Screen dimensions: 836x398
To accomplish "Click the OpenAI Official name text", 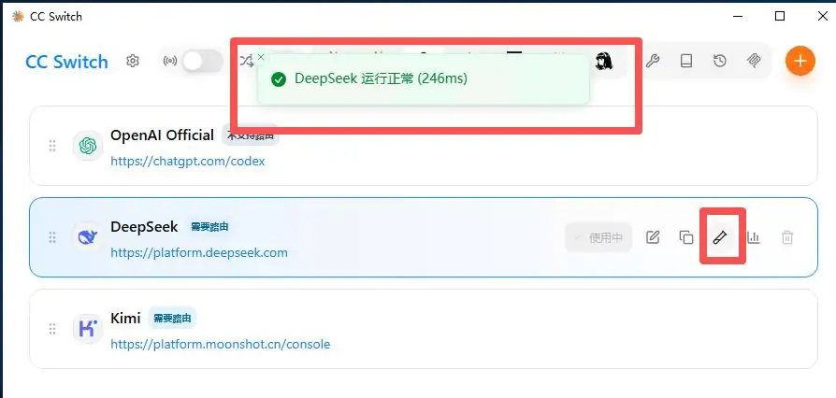I will (162, 135).
